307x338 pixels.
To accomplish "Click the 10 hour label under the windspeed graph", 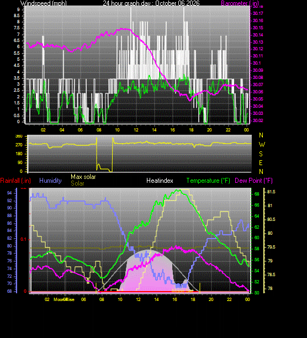I will pos(117,130).
